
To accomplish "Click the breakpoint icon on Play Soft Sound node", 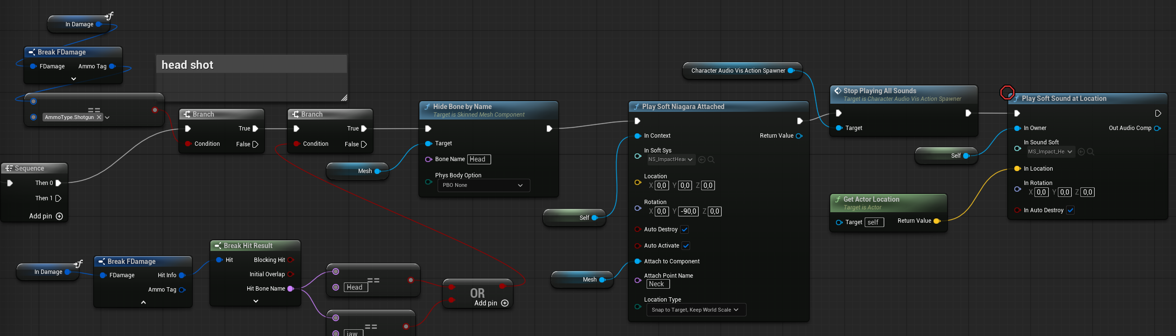I will click(1007, 92).
